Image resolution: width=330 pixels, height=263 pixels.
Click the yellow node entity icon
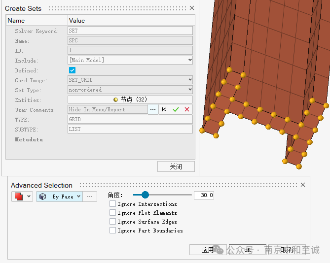click(x=115, y=99)
